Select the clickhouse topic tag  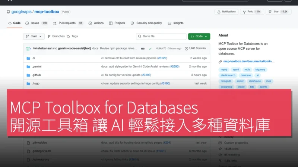coord(255,81)
